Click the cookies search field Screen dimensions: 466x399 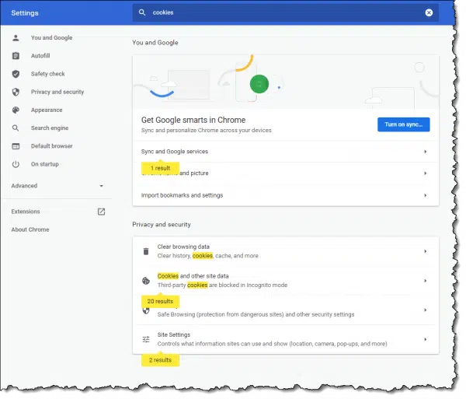pyautogui.click(x=285, y=12)
